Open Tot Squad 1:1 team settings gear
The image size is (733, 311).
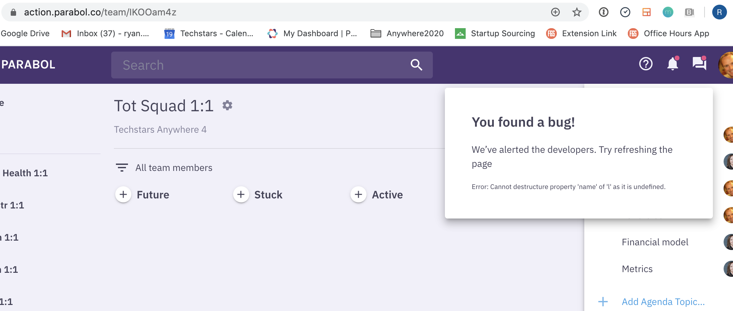coord(227,105)
